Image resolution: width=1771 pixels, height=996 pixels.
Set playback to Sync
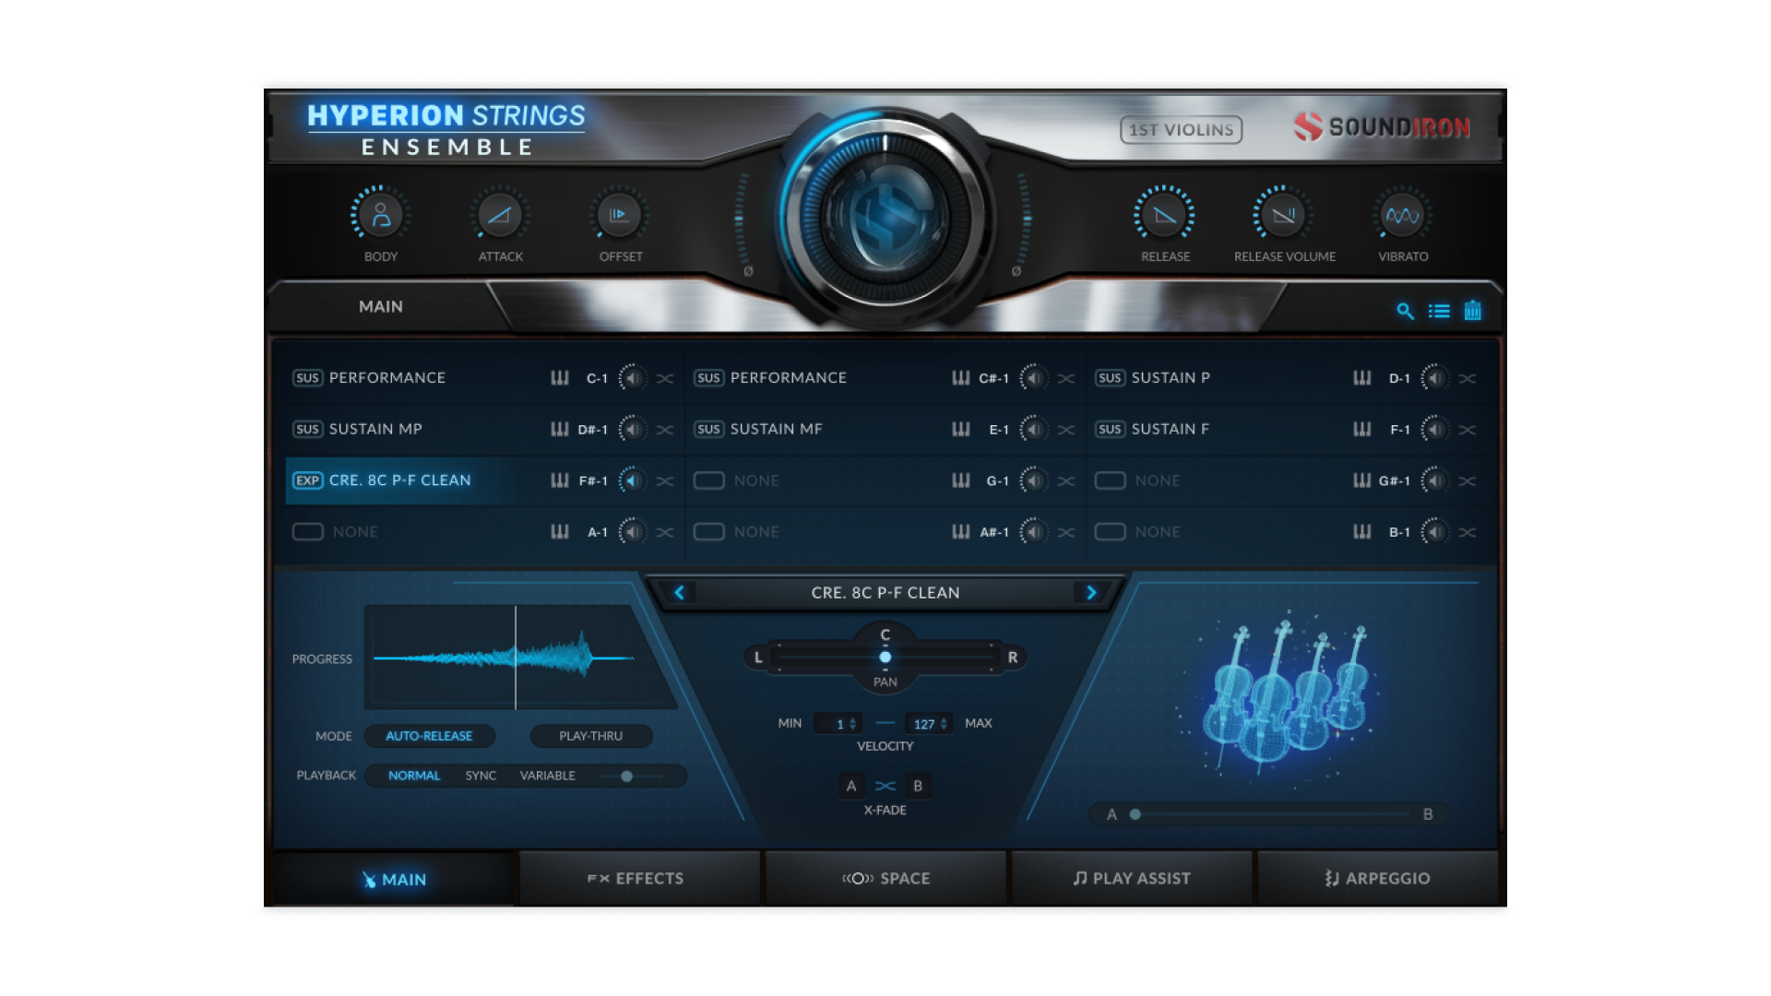[481, 776]
